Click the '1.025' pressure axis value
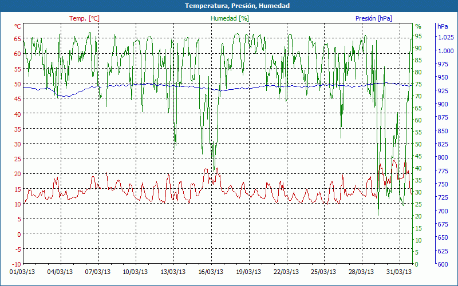Image resolution: width=458 pixels, height=286 pixels. (446, 37)
